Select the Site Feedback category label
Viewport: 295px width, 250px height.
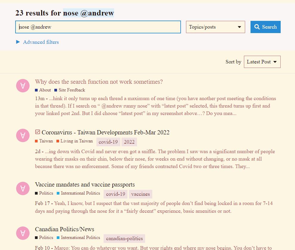pyautogui.click(x=72, y=90)
